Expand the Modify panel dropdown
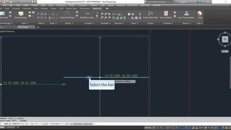 [x=69, y=23]
